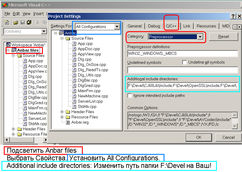Click the Project Settings help question button
This screenshot has width=242, height=172.
click(x=233, y=16)
